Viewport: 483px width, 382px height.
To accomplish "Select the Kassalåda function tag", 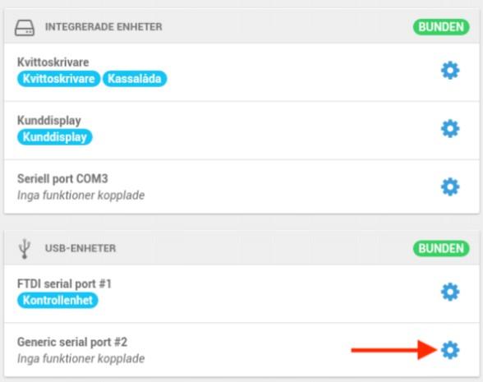I will [x=135, y=79].
